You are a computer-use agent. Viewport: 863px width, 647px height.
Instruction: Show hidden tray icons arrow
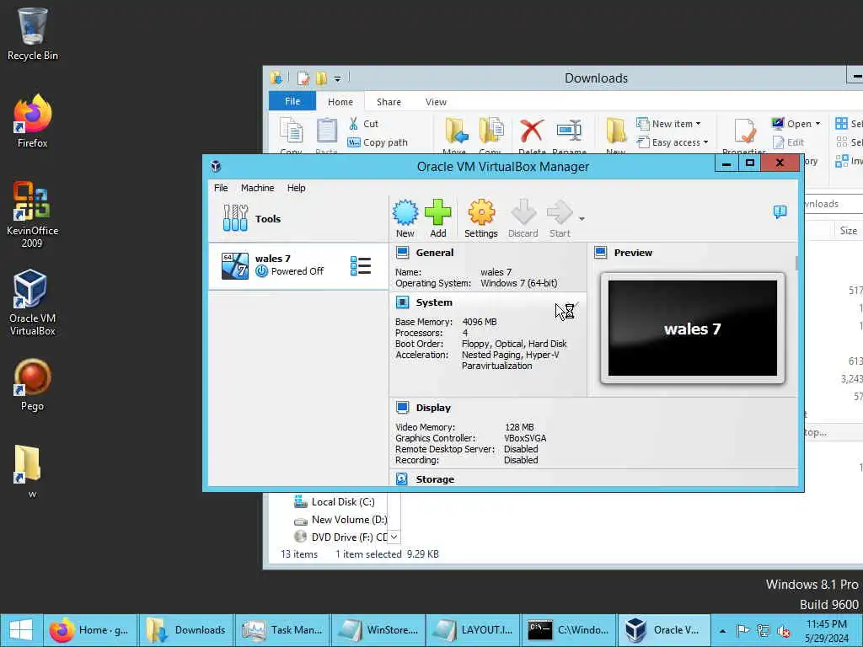pos(722,631)
